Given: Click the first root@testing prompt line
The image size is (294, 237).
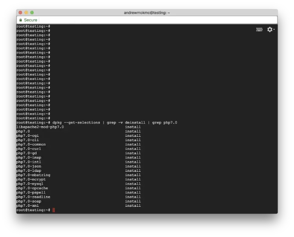Looking at the screenshot, I should pyautogui.click(x=33, y=26).
